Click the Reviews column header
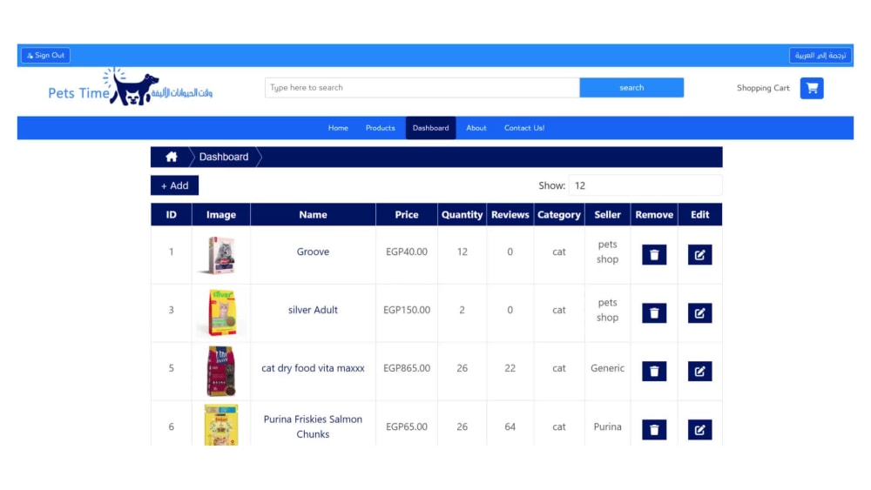The height and width of the screenshot is (490, 871). pos(510,215)
